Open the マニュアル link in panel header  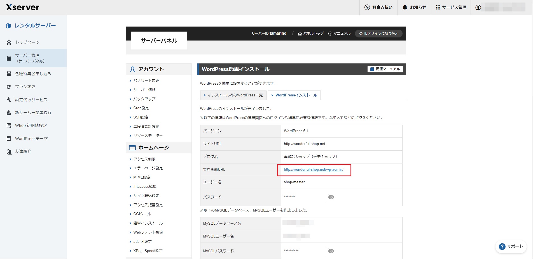point(339,34)
